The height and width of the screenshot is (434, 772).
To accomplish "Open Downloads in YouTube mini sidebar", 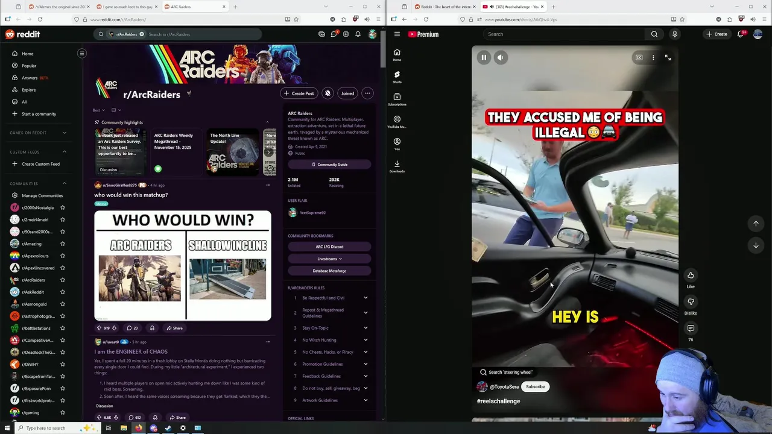I will [397, 166].
